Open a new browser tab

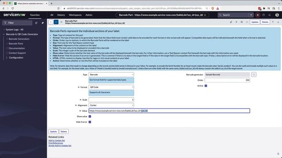coord(52,4)
